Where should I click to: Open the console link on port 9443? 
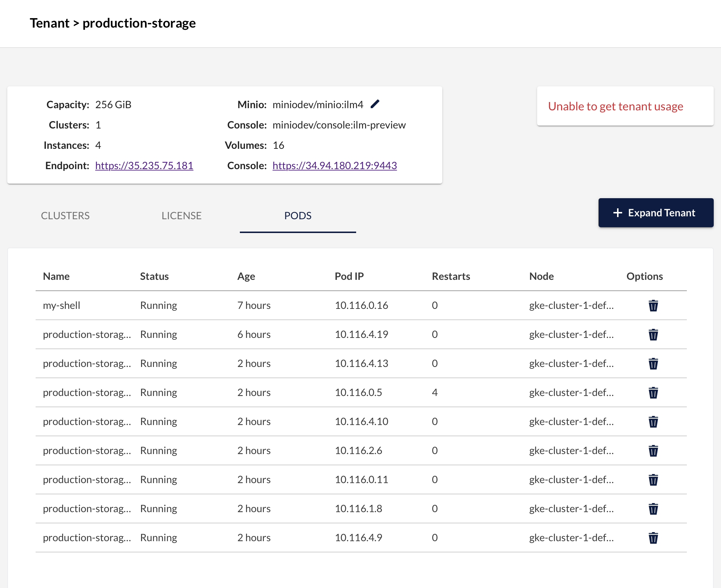coord(334,166)
